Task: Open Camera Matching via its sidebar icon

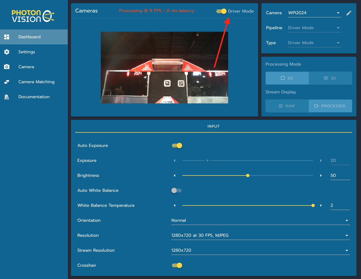Action: coord(7,82)
